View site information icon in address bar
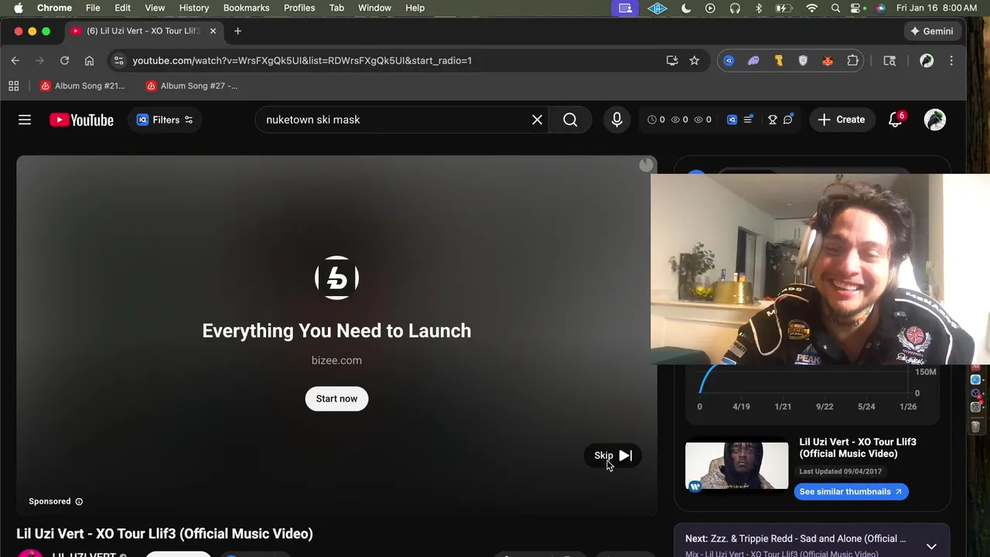 tap(118, 60)
